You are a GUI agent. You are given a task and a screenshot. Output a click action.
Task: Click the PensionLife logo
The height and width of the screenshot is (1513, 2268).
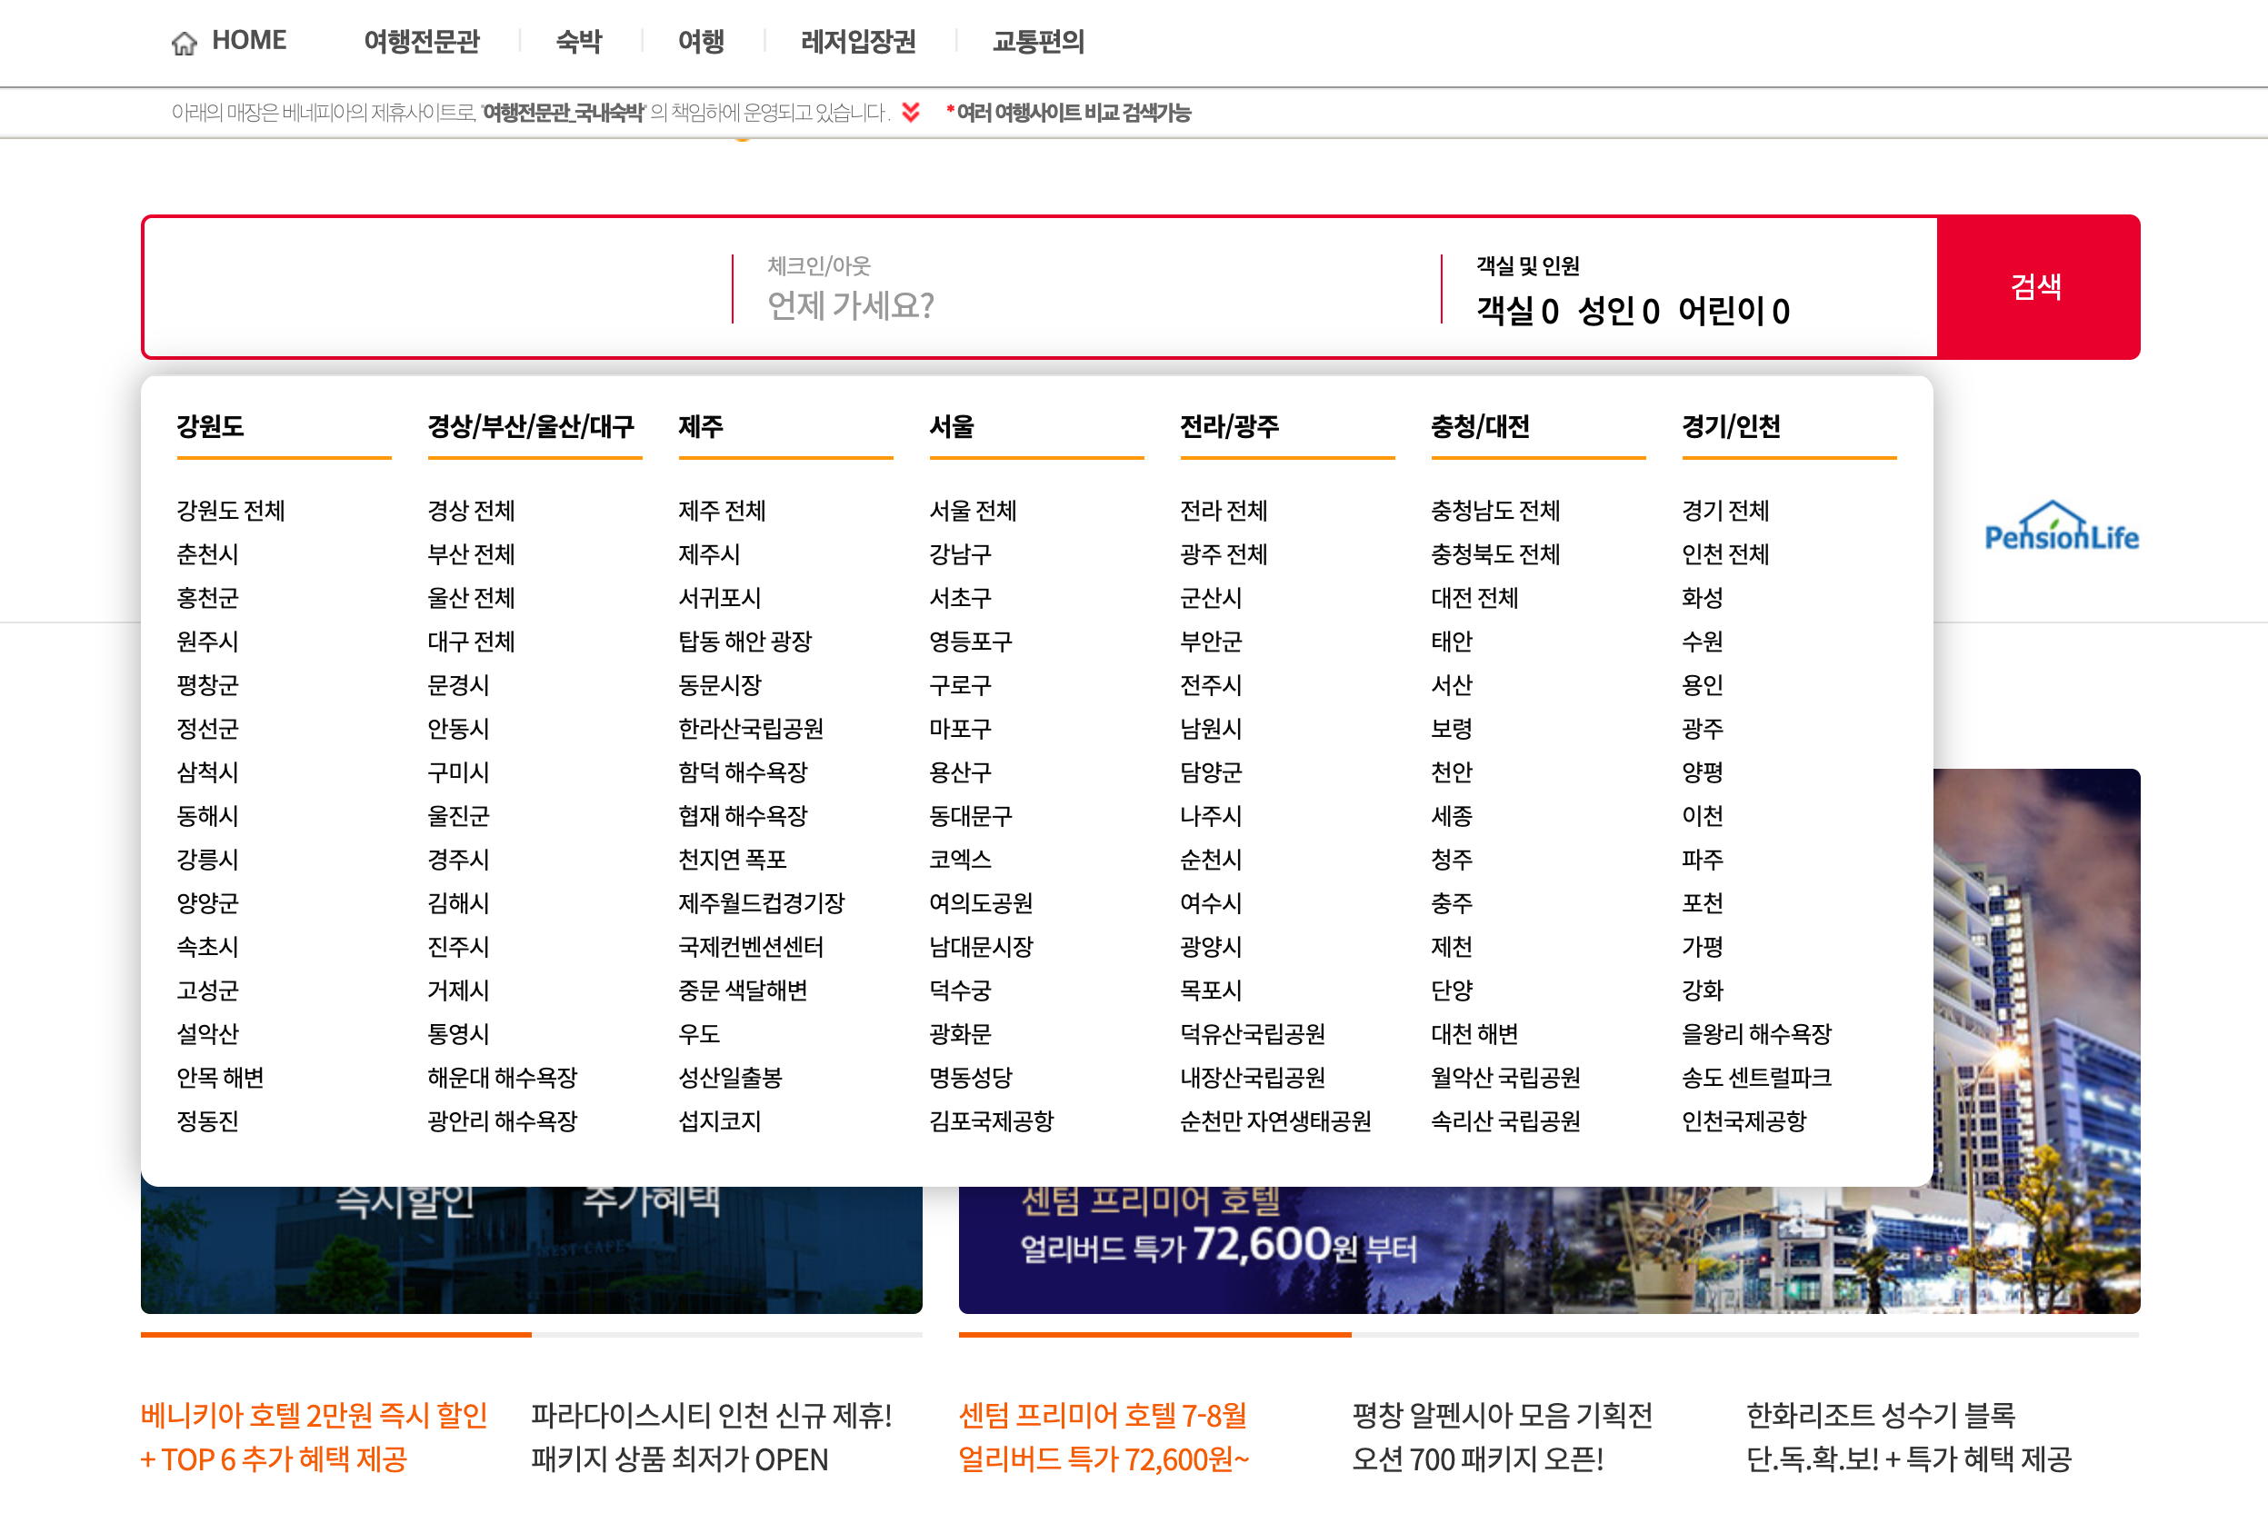click(x=2061, y=529)
